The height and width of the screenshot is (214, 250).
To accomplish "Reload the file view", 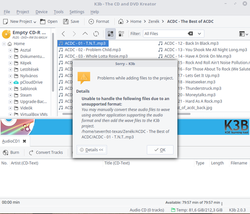I will pos(96,34).
